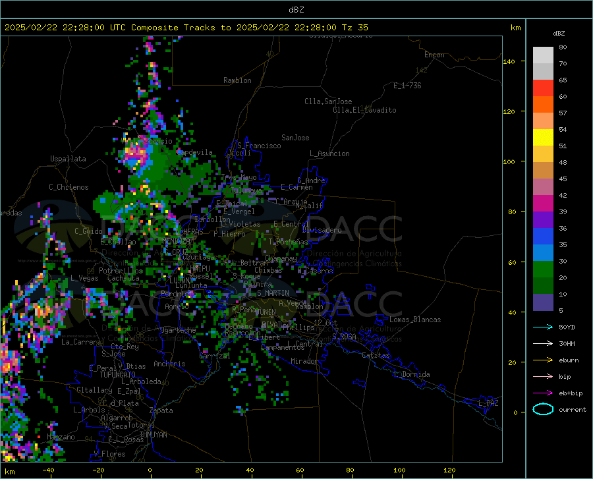
Task: Click the L_Dormida map label
Action: click(x=411, y=374)
